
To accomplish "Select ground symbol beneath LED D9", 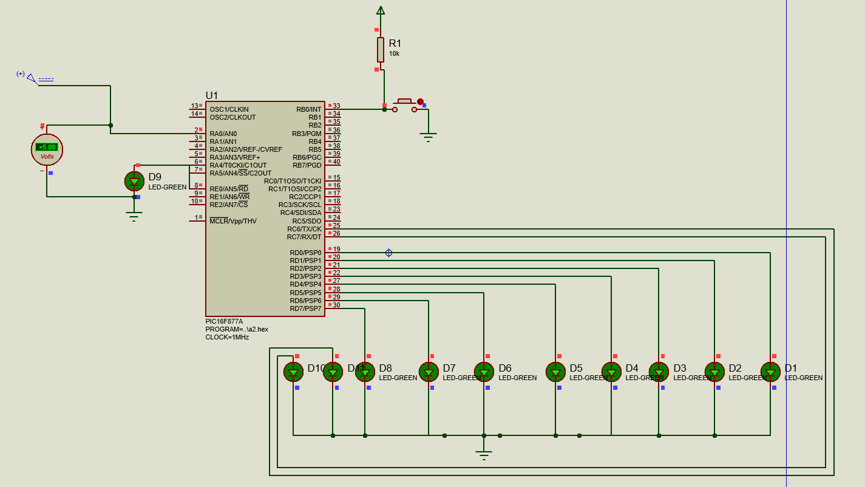I will point(134,216).
